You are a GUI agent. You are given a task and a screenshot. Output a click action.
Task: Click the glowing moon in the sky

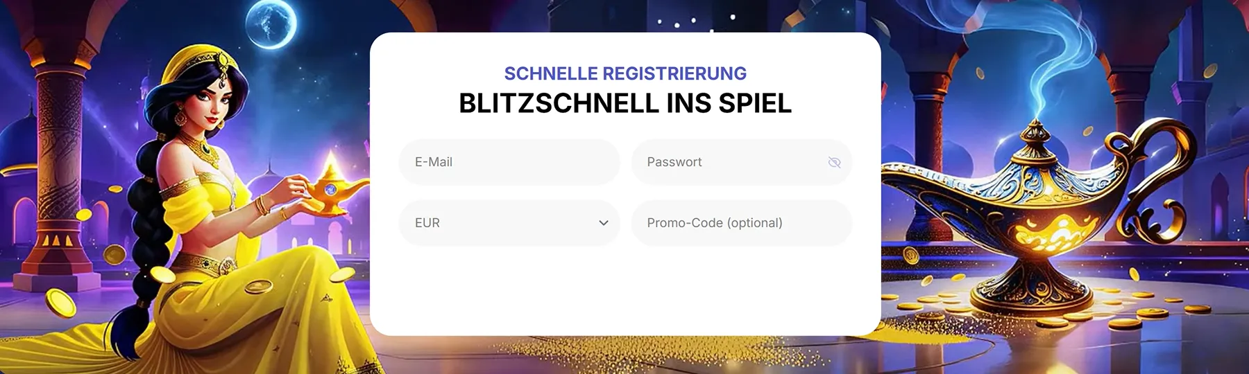click(x=271, y=22)
